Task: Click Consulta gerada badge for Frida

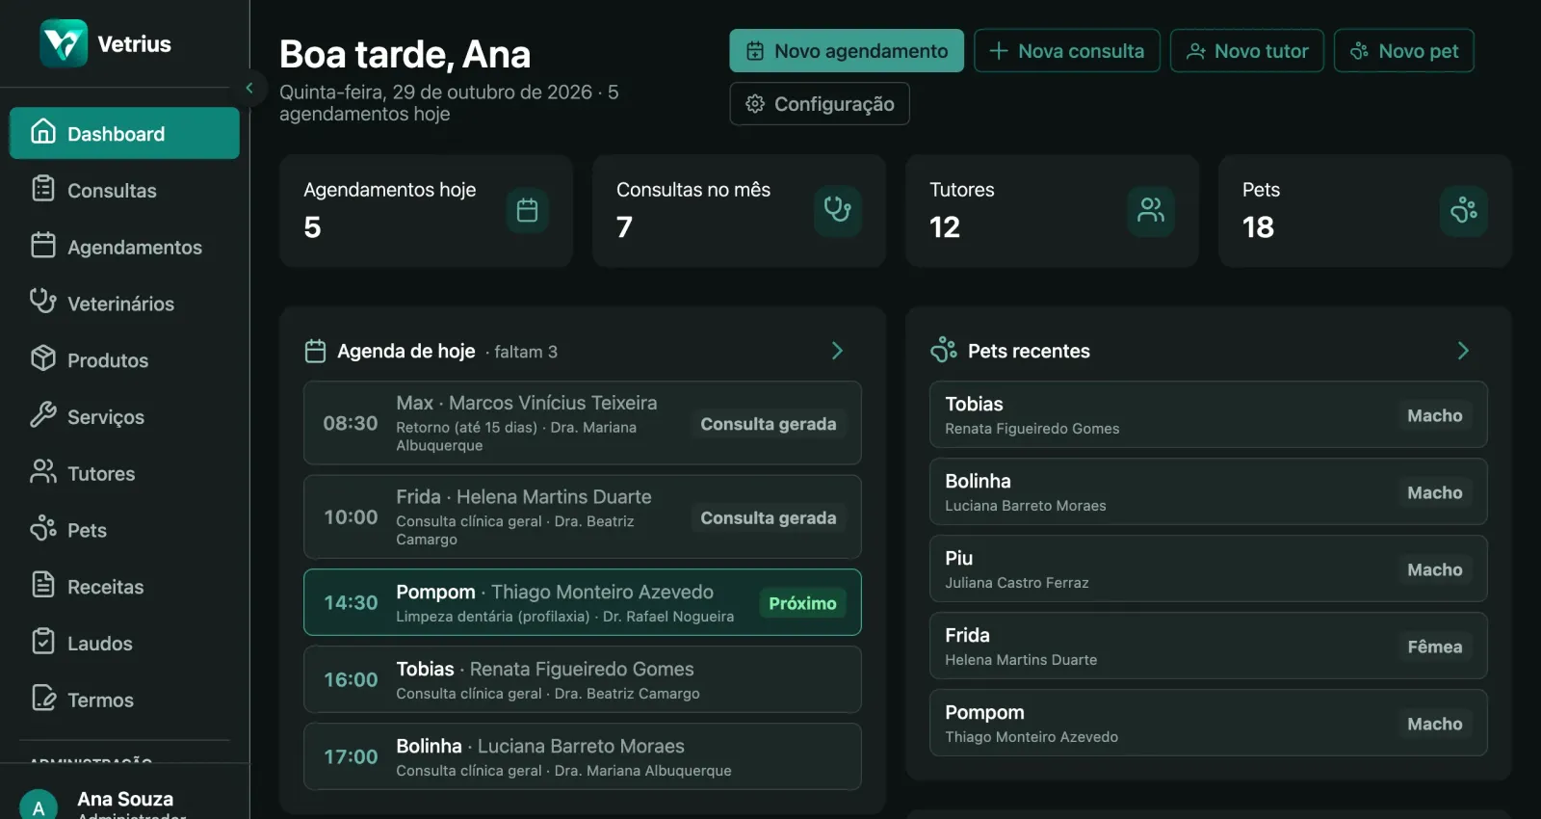Action: [x=769, y=518]
